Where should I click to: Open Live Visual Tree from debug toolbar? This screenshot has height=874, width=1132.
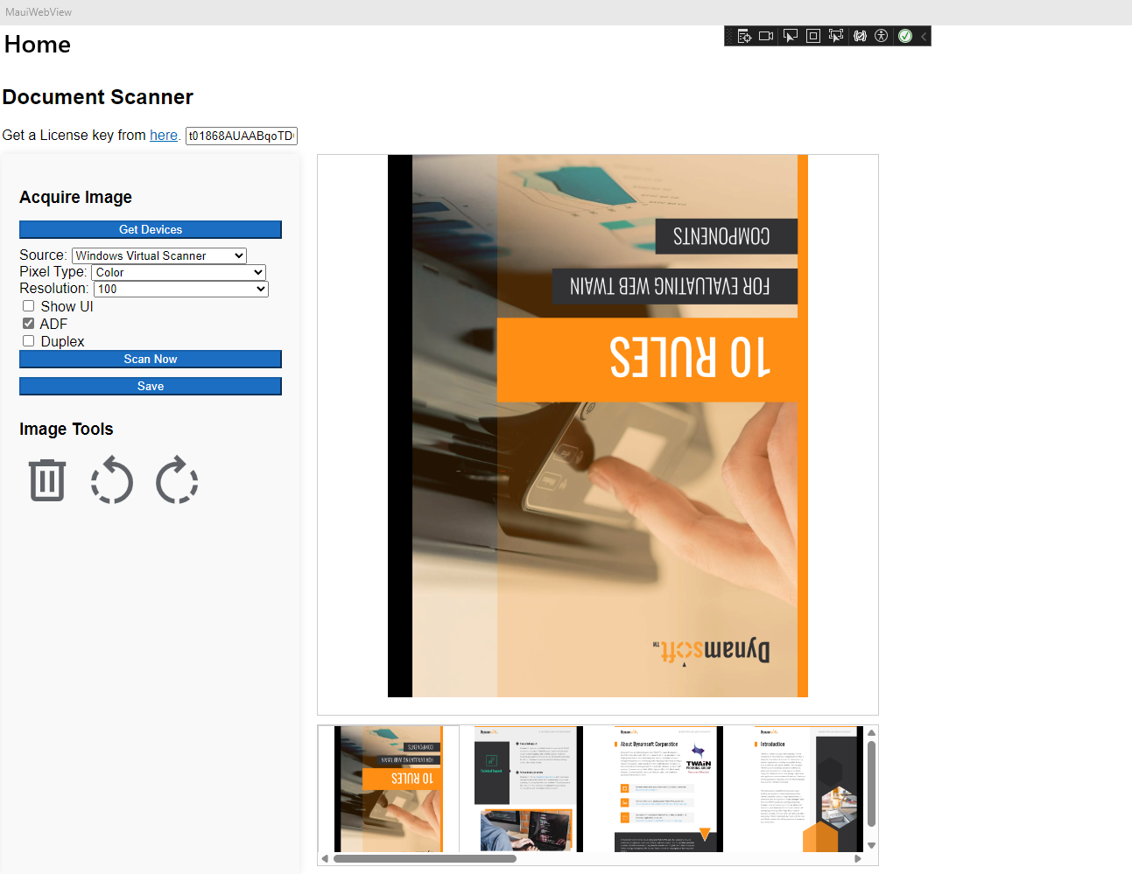pyautogui.click(x=744, y=36)
